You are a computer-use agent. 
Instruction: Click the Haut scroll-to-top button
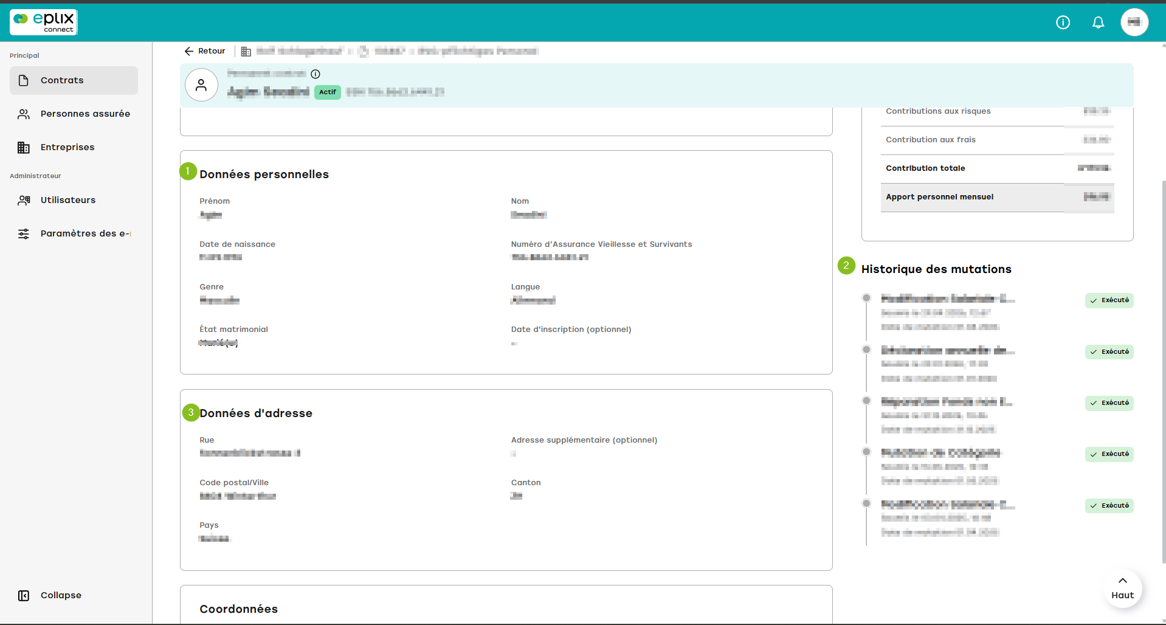[1122, 588]
